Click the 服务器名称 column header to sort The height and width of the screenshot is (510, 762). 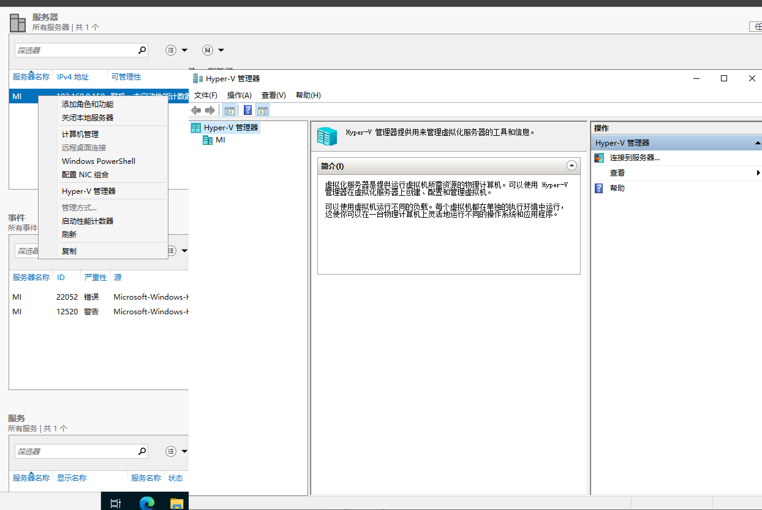[x=31, y=77]
